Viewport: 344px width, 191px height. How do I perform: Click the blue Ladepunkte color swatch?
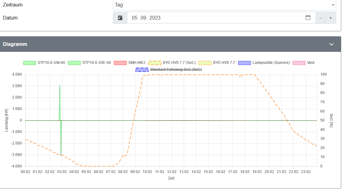(244, 63)
